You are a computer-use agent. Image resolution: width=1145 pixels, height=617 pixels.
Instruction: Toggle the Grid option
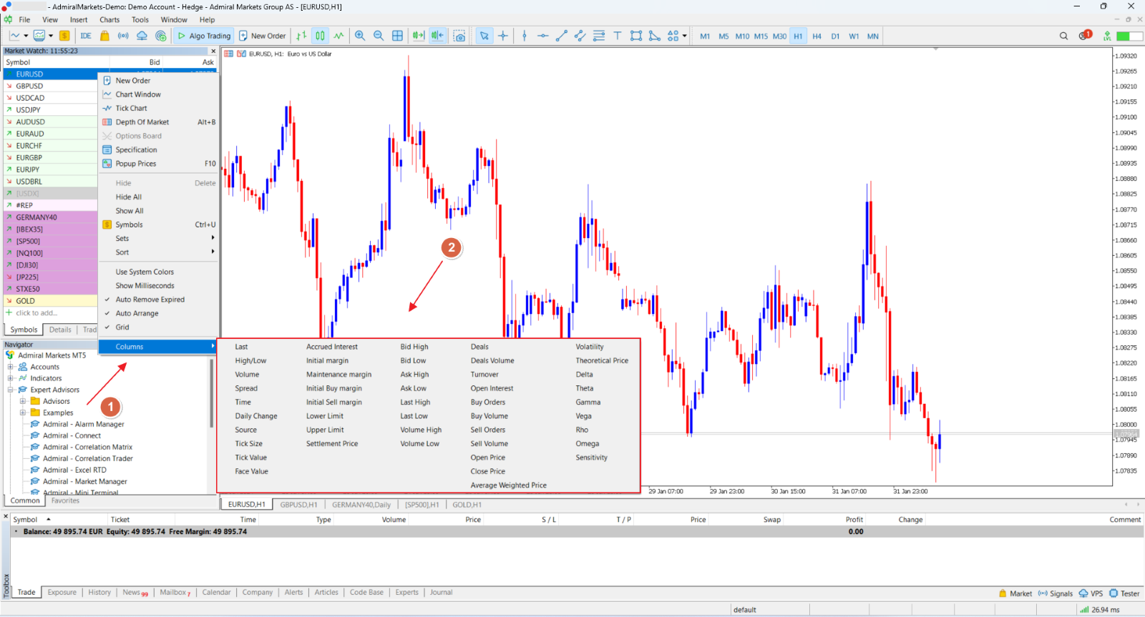click(x=122, y=327)
